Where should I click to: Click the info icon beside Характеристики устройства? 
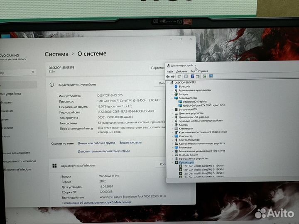(x=51, y=85)
